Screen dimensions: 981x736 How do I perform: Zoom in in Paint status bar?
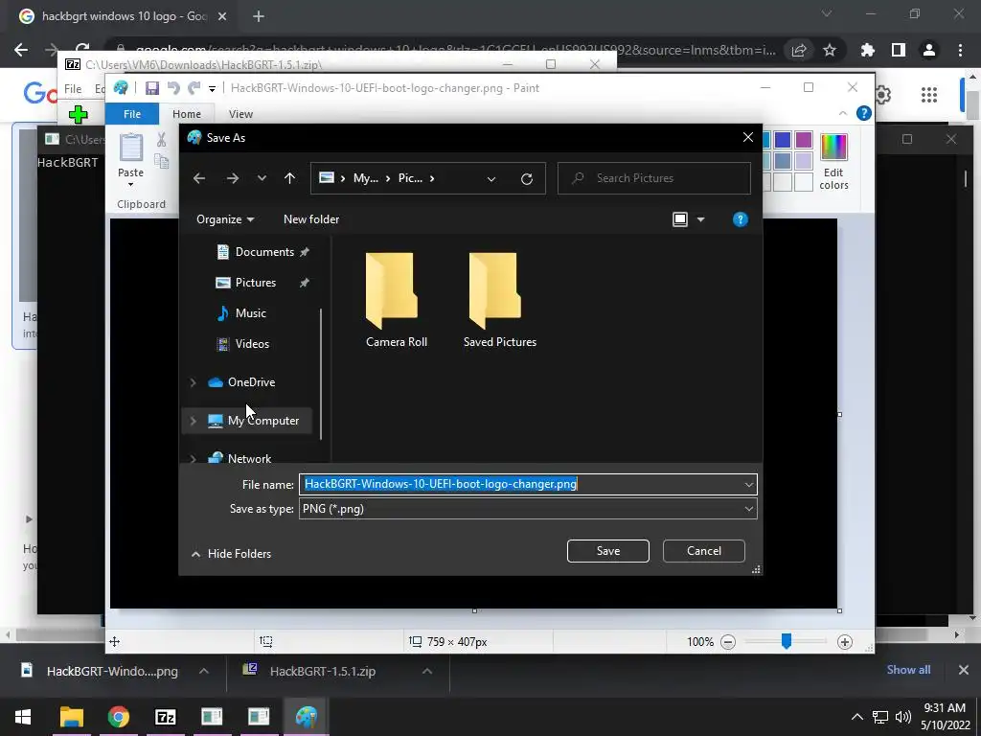coord(845,642)
